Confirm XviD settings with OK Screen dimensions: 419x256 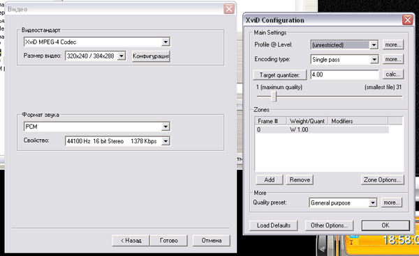[385, 225]
